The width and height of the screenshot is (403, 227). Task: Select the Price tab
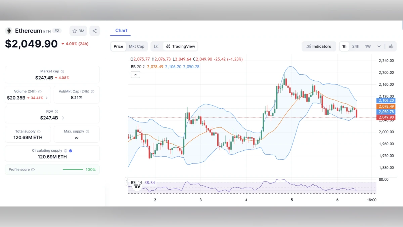(x=118, y=46)
